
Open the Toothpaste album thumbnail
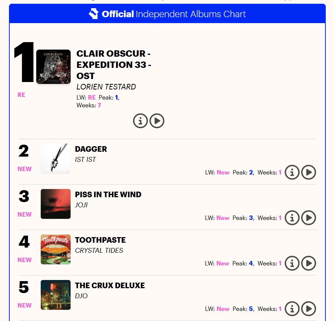[56, 249]
